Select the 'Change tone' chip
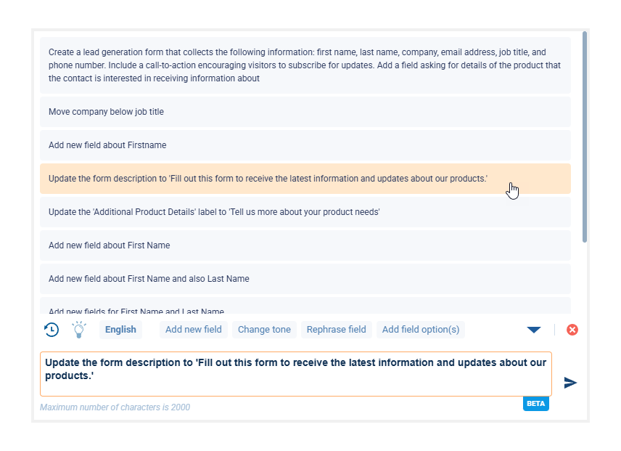This screenshot has height=451, width=621. point(264,330)
